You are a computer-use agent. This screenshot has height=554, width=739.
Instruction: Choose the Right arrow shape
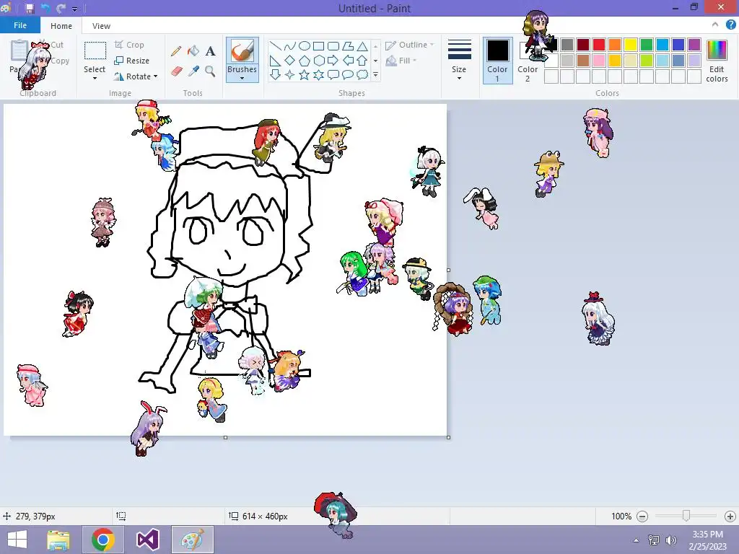(333, 61)
